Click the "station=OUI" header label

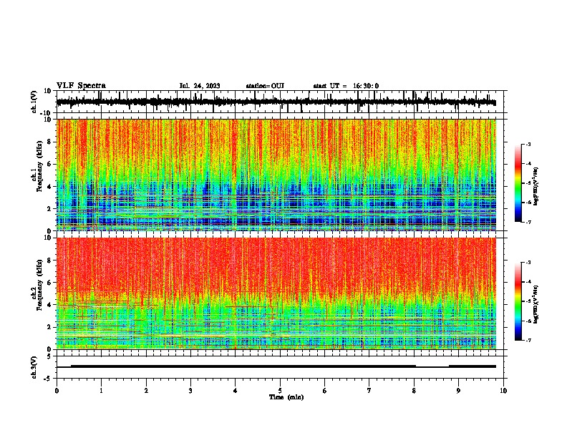(x=265, y=86)
